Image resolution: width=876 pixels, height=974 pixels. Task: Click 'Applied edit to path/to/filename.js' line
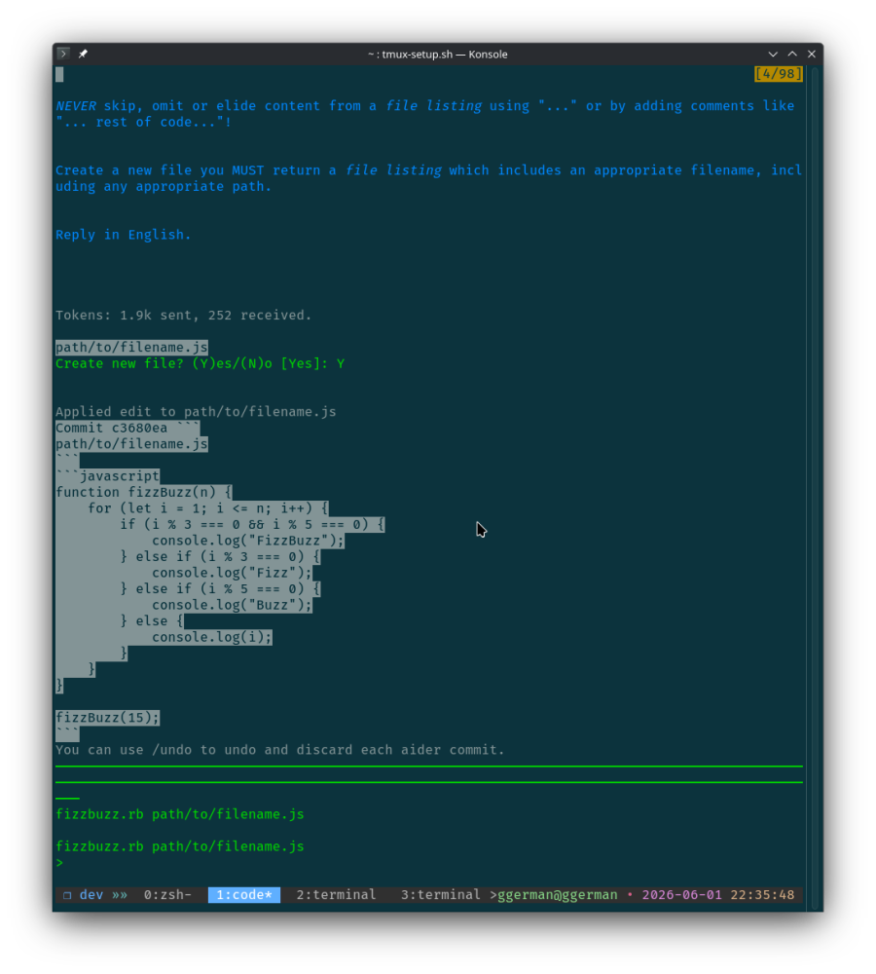click(x=196, y=412)
